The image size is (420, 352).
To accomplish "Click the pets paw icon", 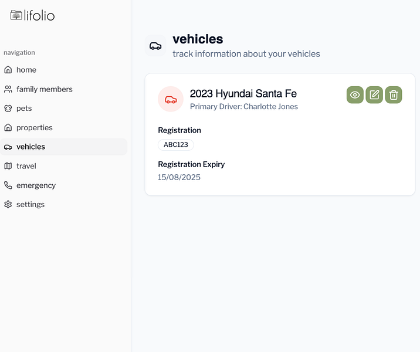I will click(x=8, y=109).
